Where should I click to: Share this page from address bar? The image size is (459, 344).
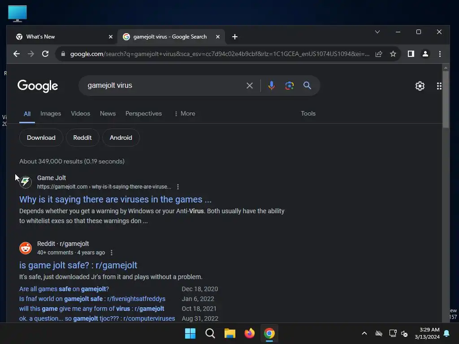[378, 54]
